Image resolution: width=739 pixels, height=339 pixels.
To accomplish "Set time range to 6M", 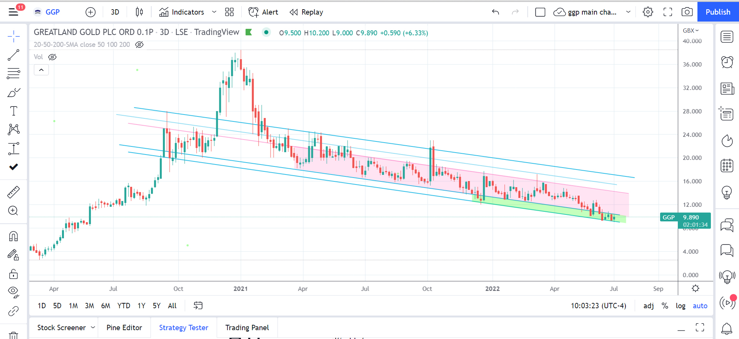I will (x=105, y=306).
